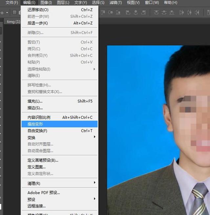Open the 滤镜(T) menu
This screenshot has height=215, width=210.
click(x=116, y=3)
